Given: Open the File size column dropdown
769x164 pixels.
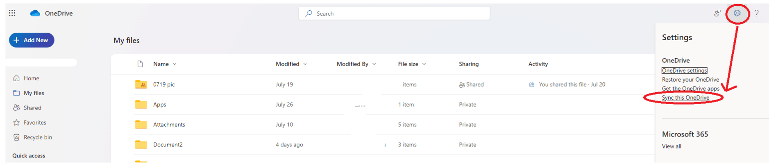Looking at the screenshot, I should click(424, 64).
